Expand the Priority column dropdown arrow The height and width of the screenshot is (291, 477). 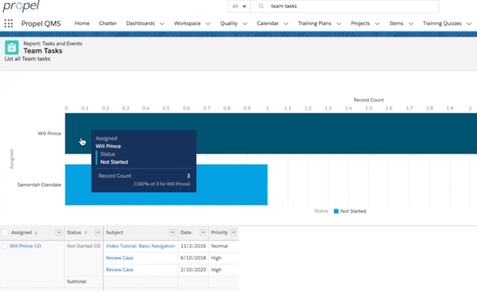pos(234,232)
